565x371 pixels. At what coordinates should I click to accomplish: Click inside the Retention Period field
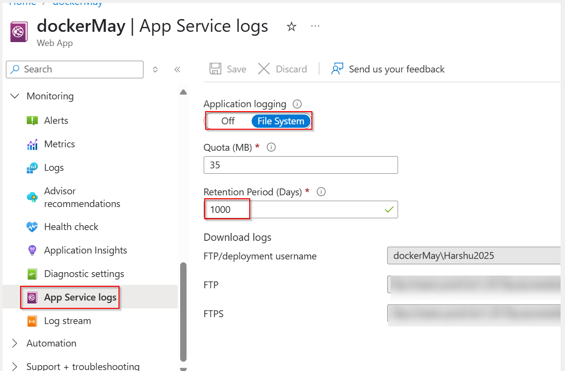[x=301, y=209]
